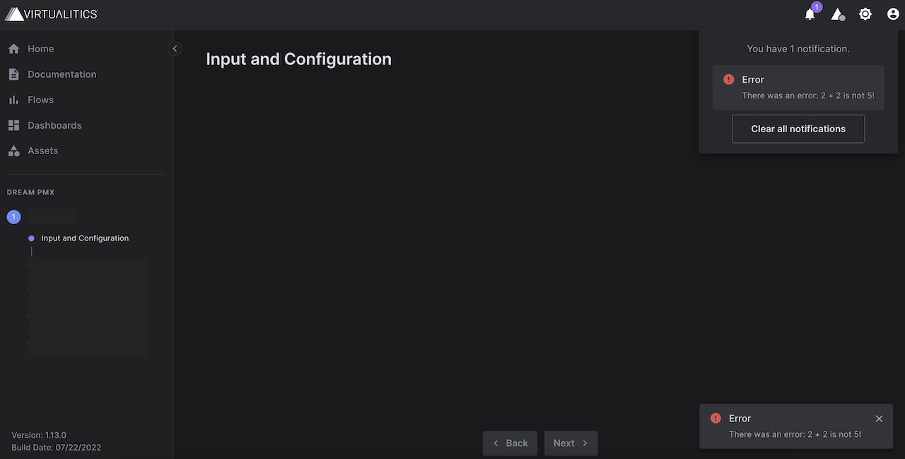The width and height of the screenshot is (905, 459).
Task: Click the Next navigation button
Action: pyautogui.click(x=571, y=443)
